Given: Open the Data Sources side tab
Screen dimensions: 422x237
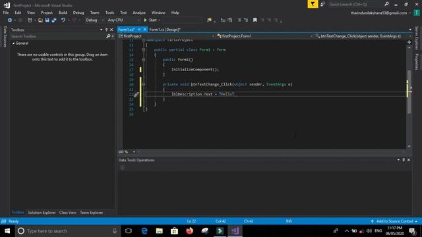Looking at the screenshot, I should click(5, 37).
